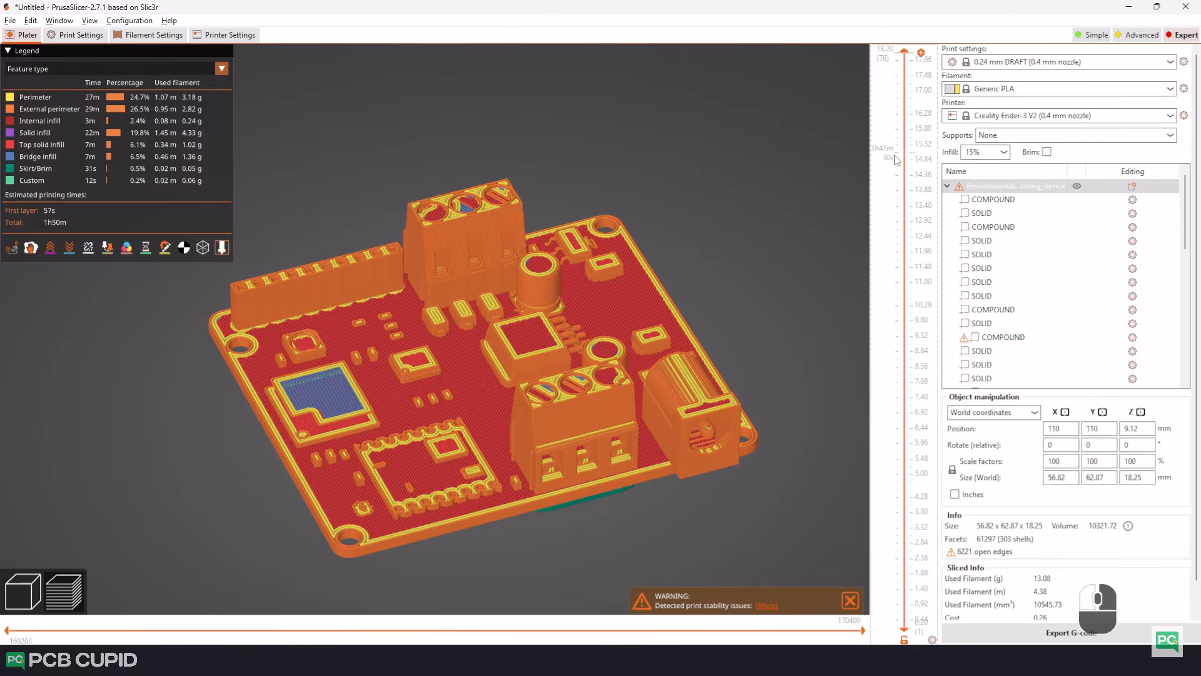Screen dimensions: 1201x676
Task: Toggle shells visibility cube icon
Action: (x=203, y=248)
